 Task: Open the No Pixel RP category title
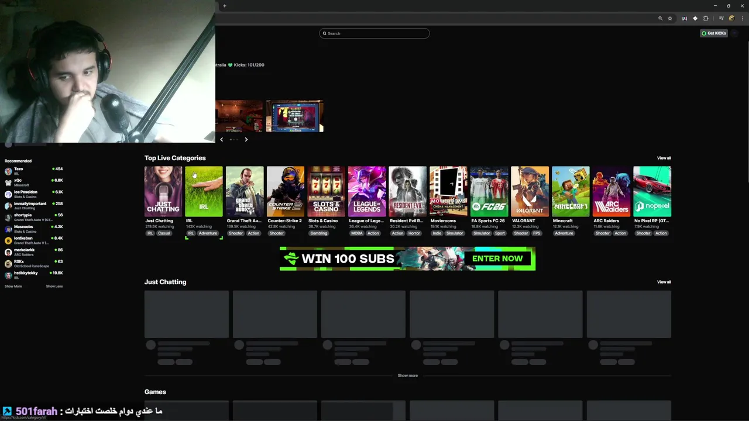pyautogui.click(x=651, y=221)
